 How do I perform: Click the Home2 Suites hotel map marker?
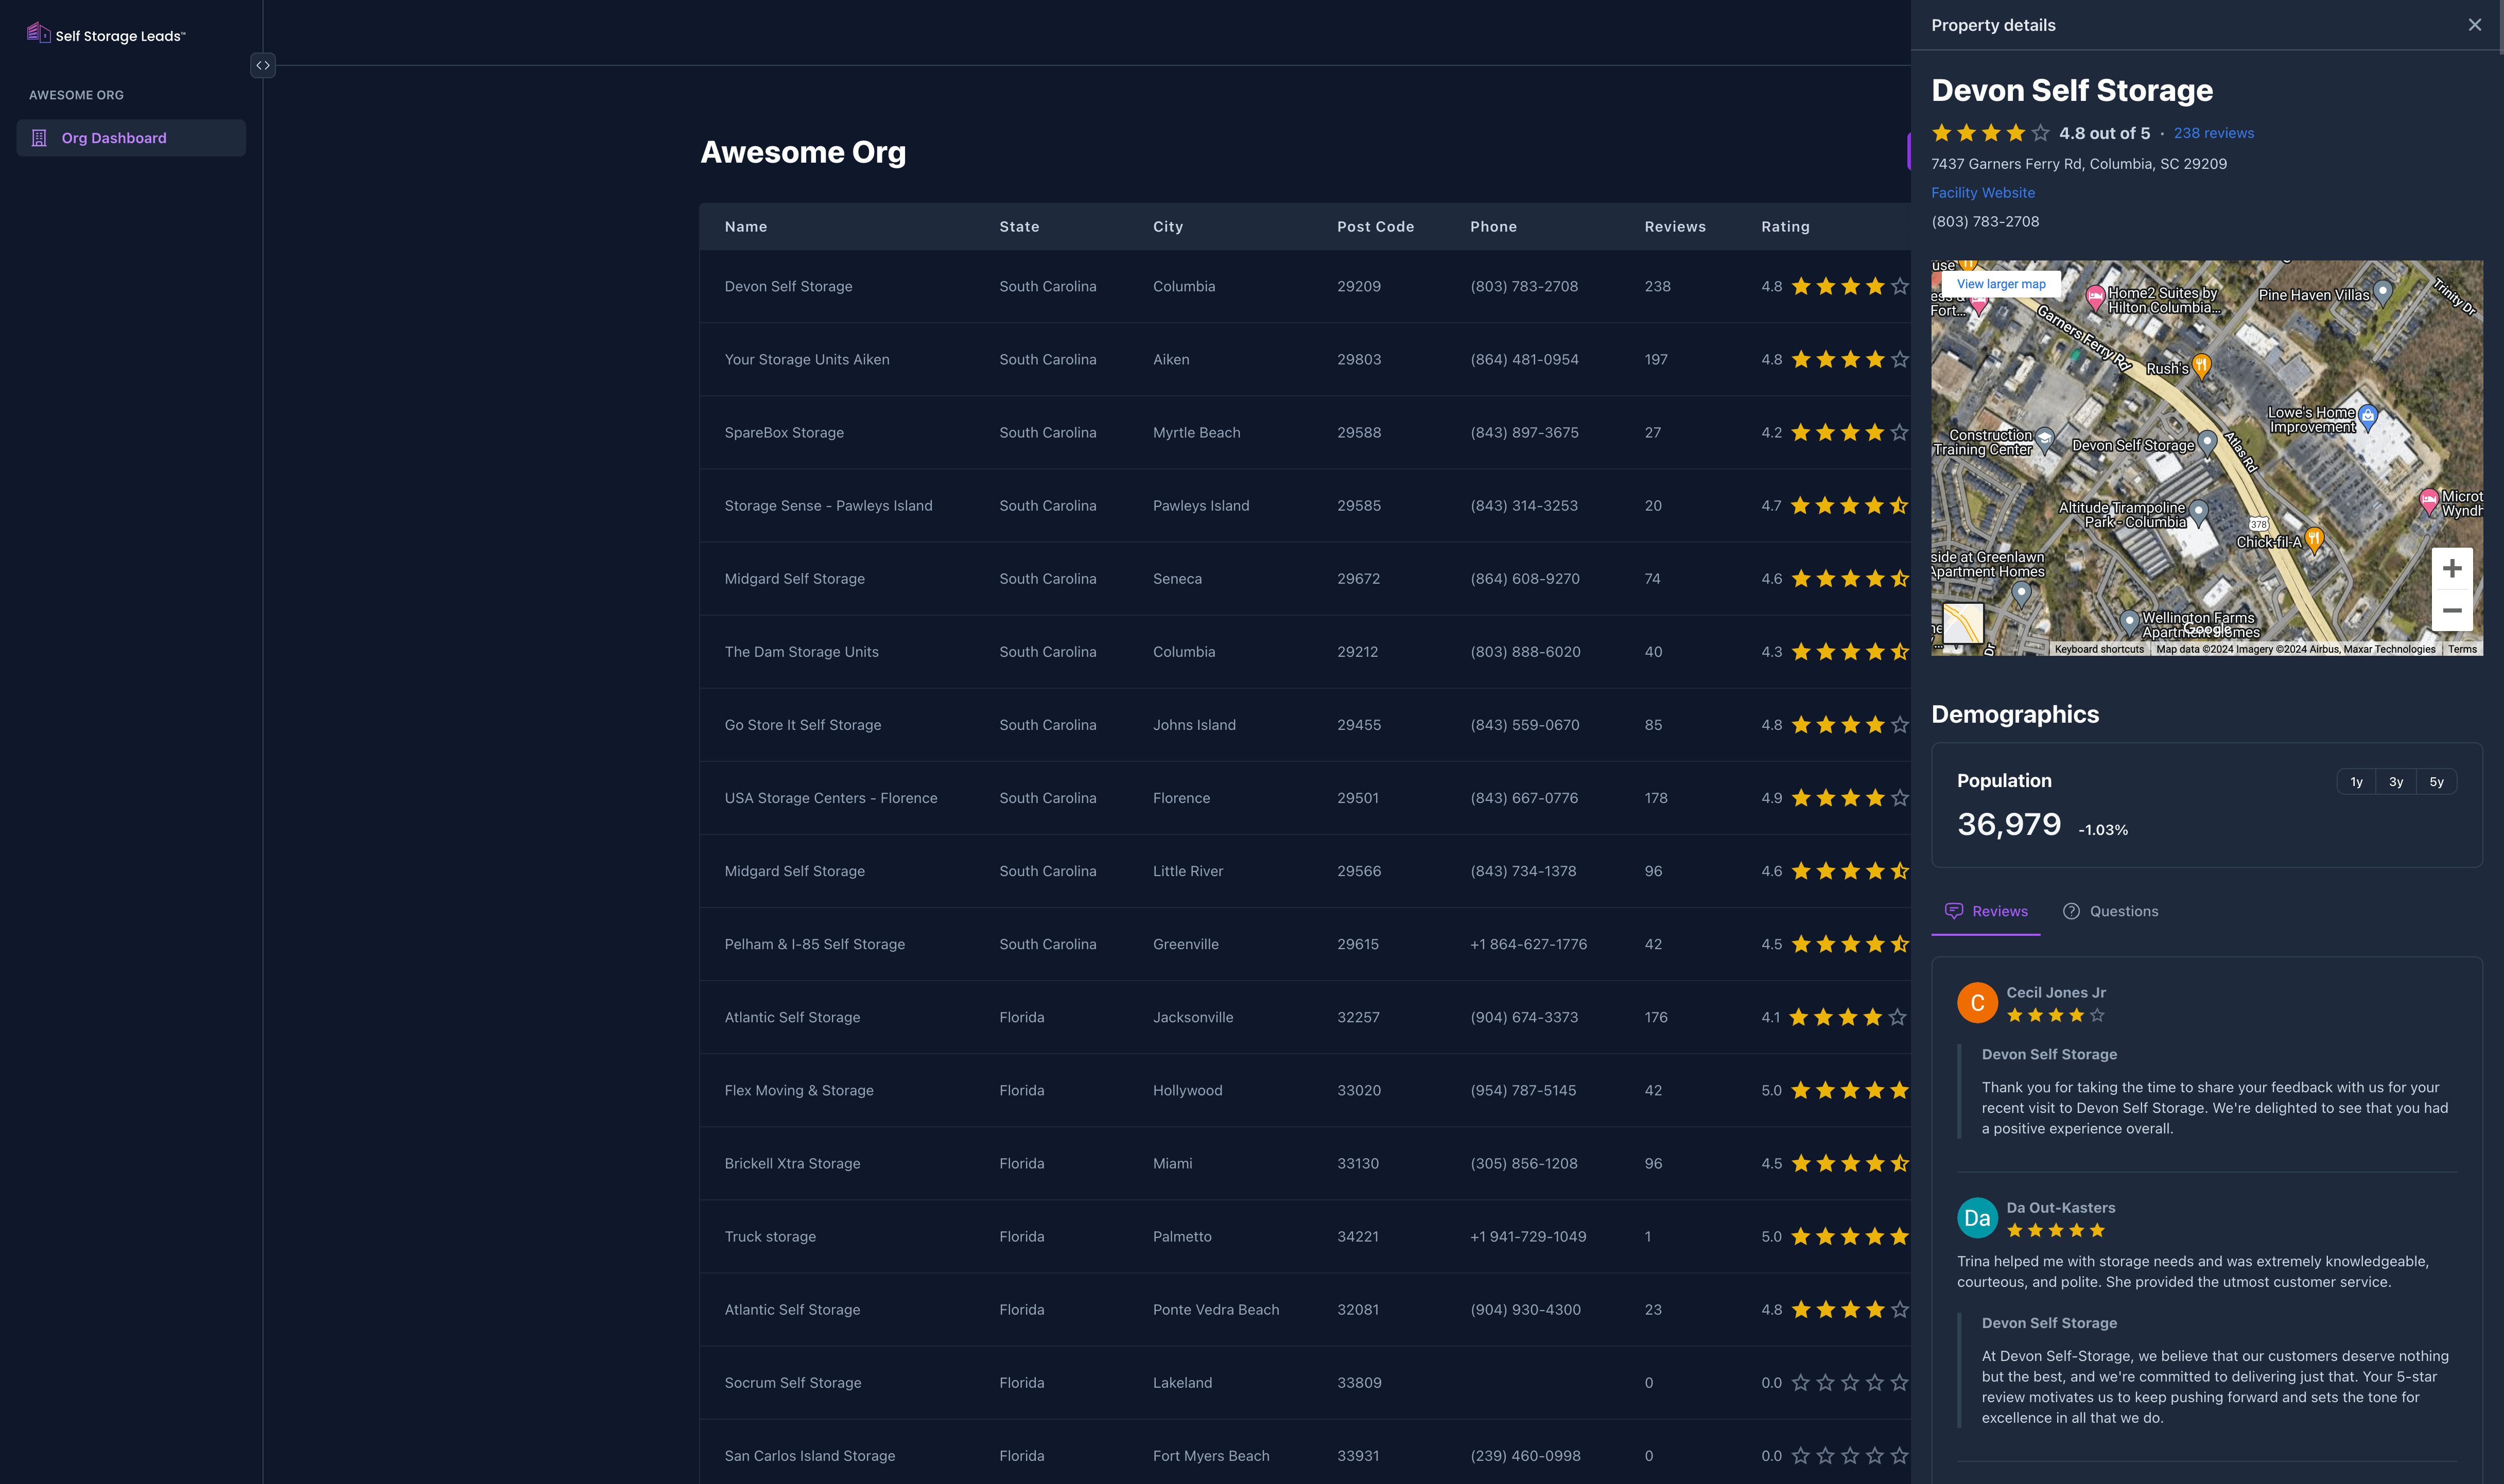pos(2095,297)
